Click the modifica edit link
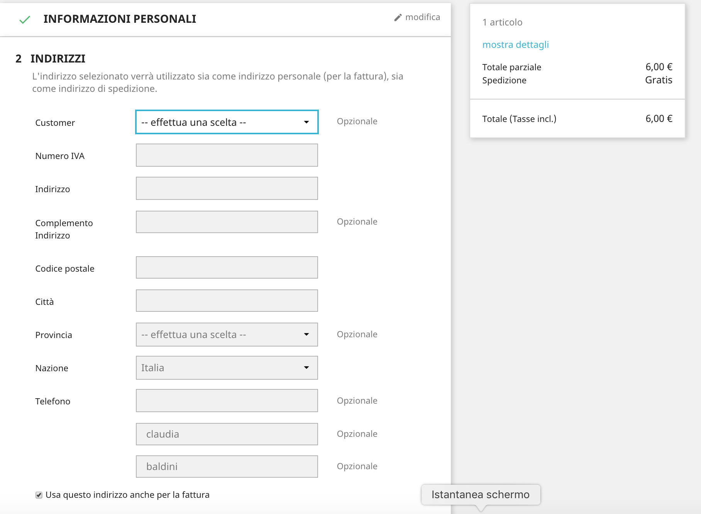701x514 pixels. coord(422,17)
